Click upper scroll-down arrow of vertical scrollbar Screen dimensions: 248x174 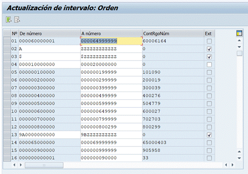click(239, 47)
